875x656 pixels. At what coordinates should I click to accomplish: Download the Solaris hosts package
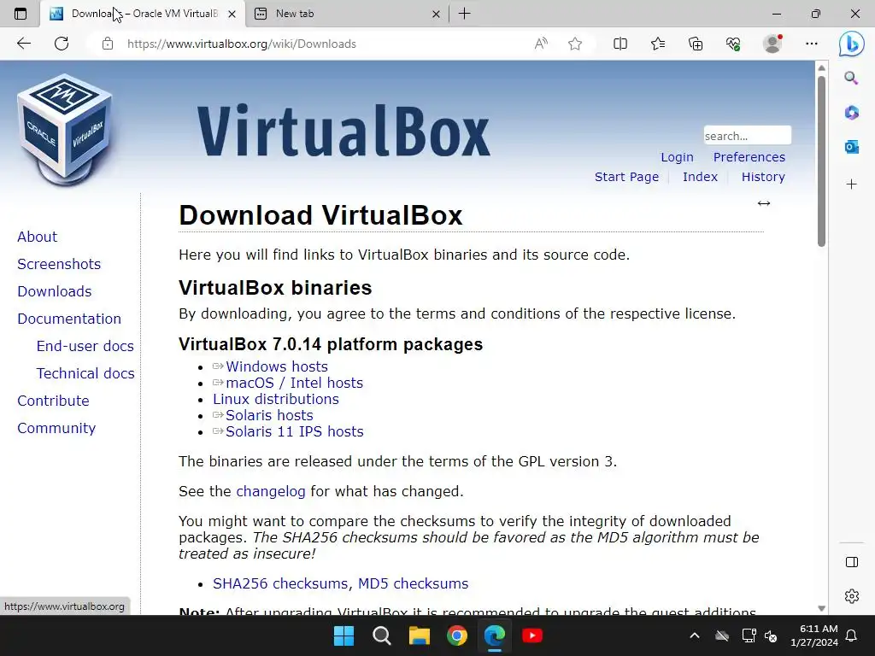[x=269, y=415]
